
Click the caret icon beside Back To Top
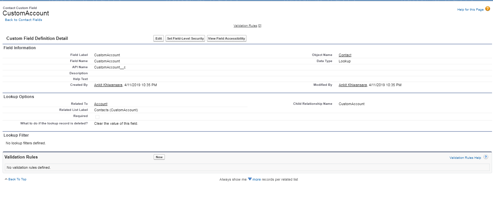click(x=5, y=179)
